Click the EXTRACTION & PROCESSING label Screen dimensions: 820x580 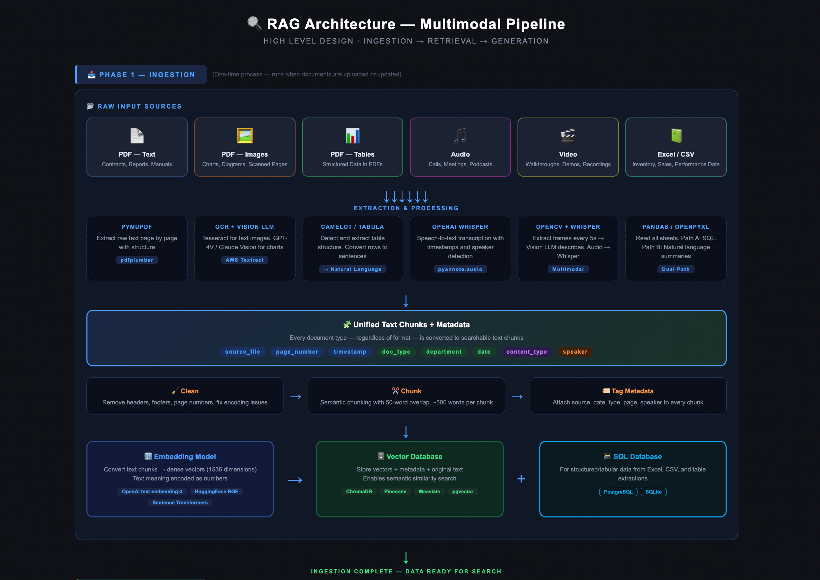406,208
